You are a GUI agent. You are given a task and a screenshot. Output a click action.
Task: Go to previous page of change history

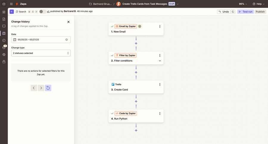34,88
